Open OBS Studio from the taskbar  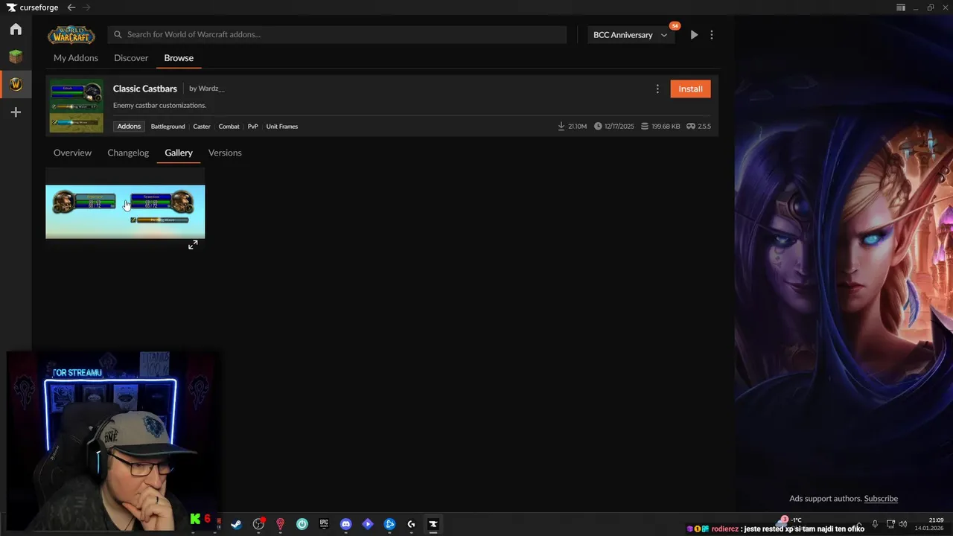[258, 524]
